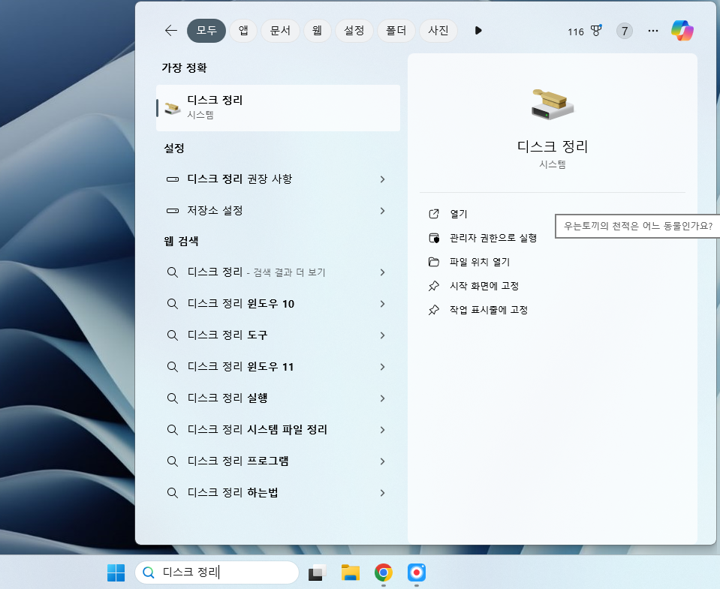
Task: Select web result 디스크 정리 윈도우 11
Action: click(x=278, y=366)
